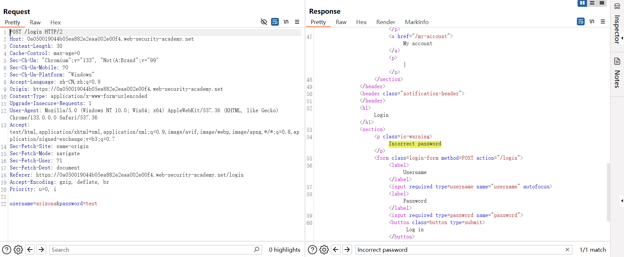Toggle the \n newline display in Request
The image size is (624, 257).
(286, 22)
